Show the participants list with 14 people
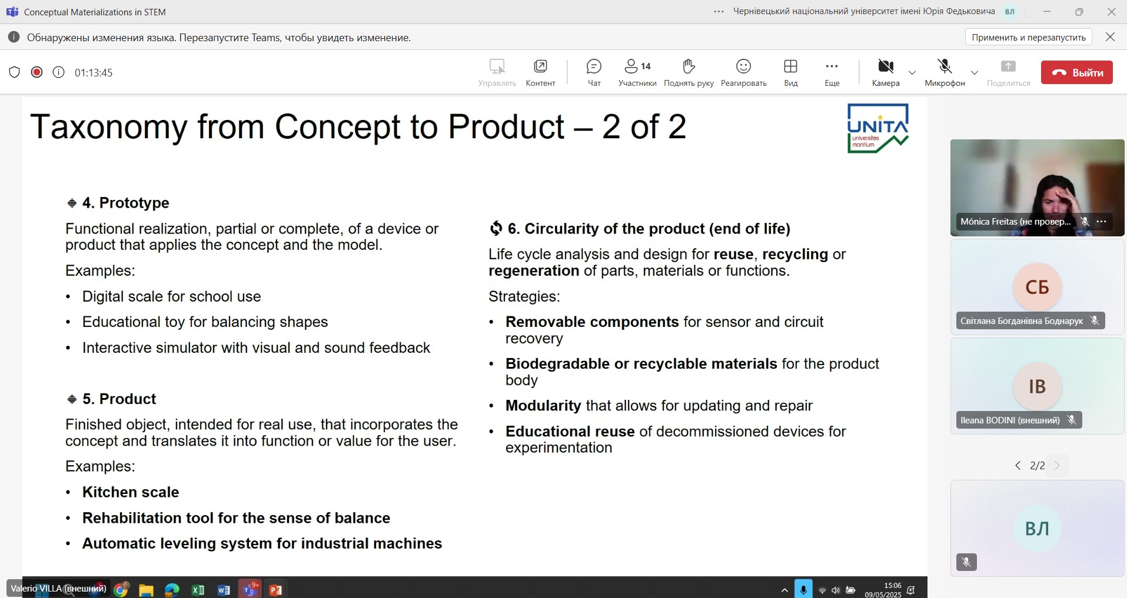The image size is (1127, 598). (637, 73)
